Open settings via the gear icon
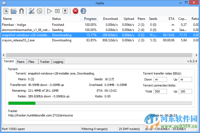The image size is (200, 133). tap(40, 11)
